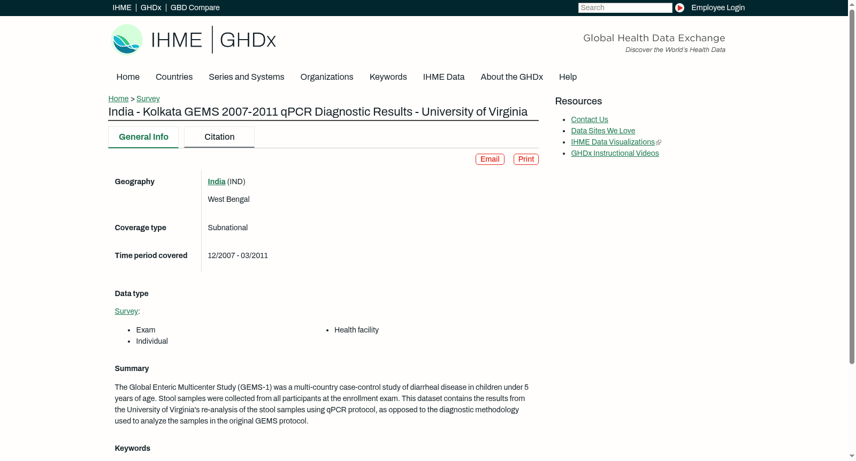
Task: Open Series and Systems menu item
Action: point(247,77)
